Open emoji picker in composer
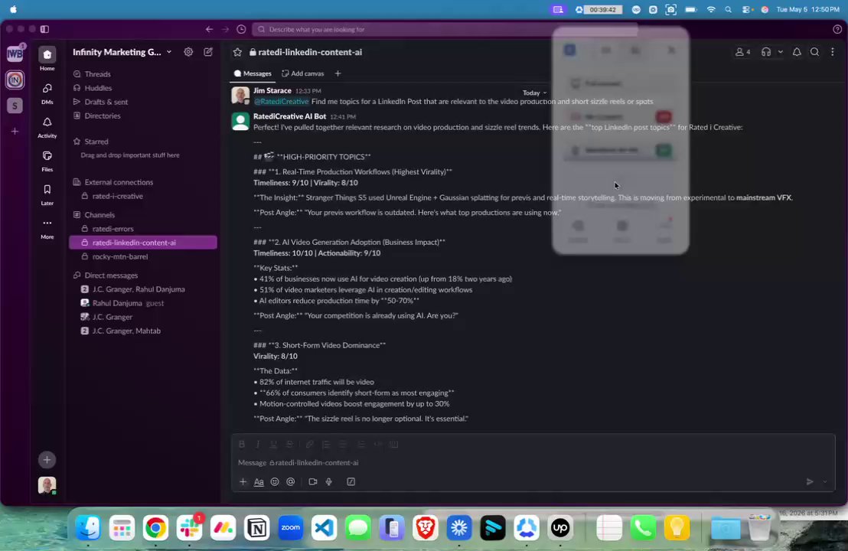848x551 pixels. pyautogui.click(x=275, y=482)
